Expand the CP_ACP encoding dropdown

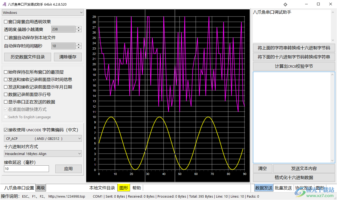point(43,138)
